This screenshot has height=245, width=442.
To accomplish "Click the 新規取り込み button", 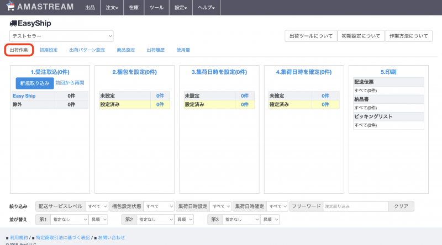I will pyautogui.click(x=35, y=83).
